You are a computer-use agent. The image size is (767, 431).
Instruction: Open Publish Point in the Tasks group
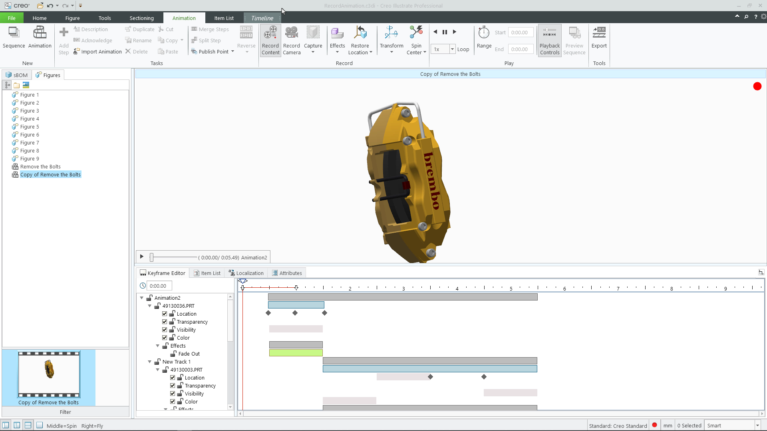[x=213, y=51]
